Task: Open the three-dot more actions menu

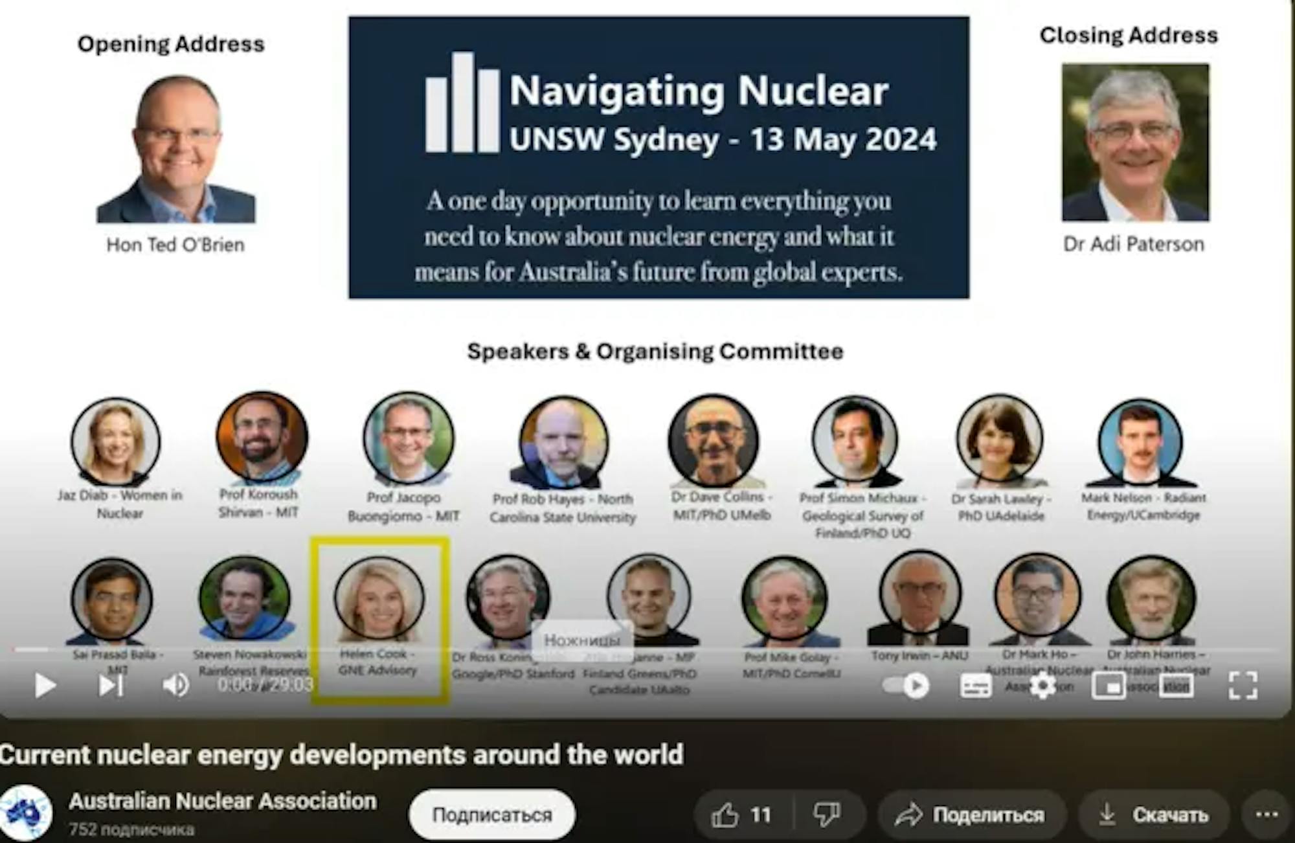Action: [x=1267, y=815]
